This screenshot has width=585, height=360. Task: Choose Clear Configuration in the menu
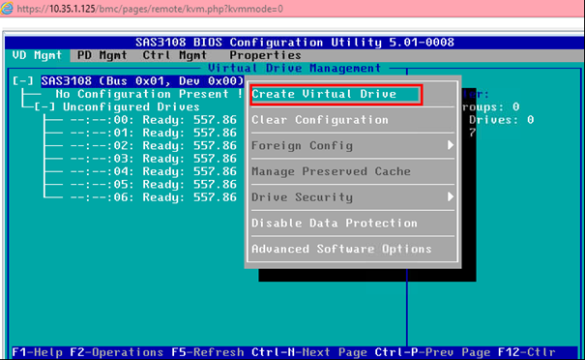point(320,120)
